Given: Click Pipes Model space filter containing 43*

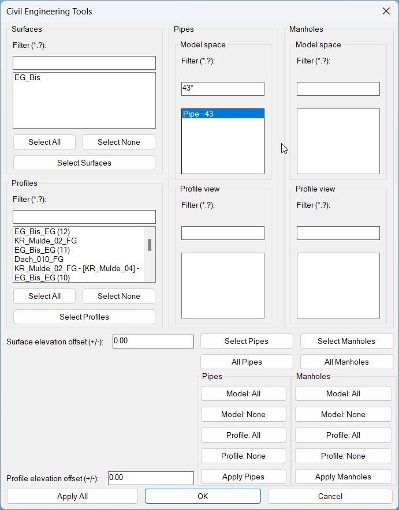Looking at the screenshot, I should click(223, 89).
